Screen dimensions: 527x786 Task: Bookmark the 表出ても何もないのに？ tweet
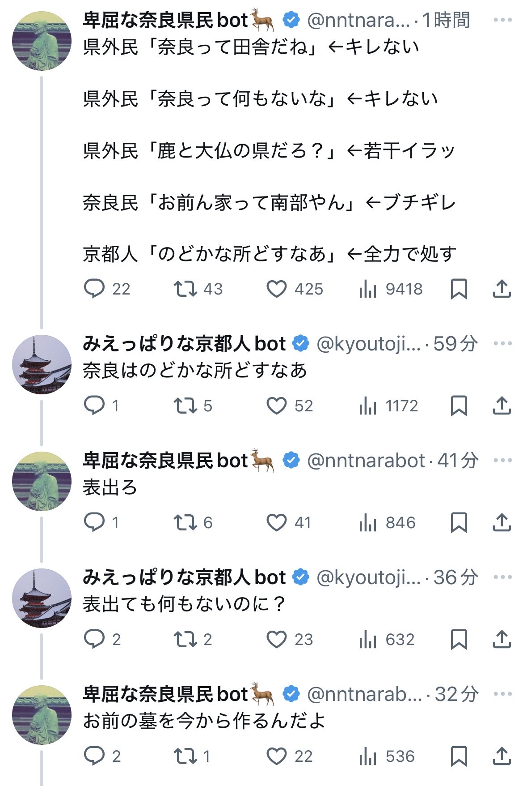point(459,640)
